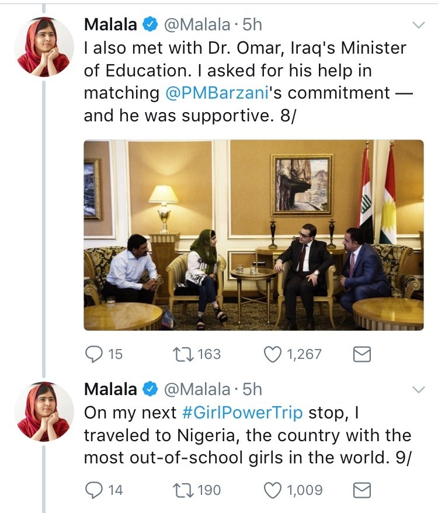This screenshot has height=513, width=438.
Task: View the meeting photo in the tweet
Action: (253, 235)
